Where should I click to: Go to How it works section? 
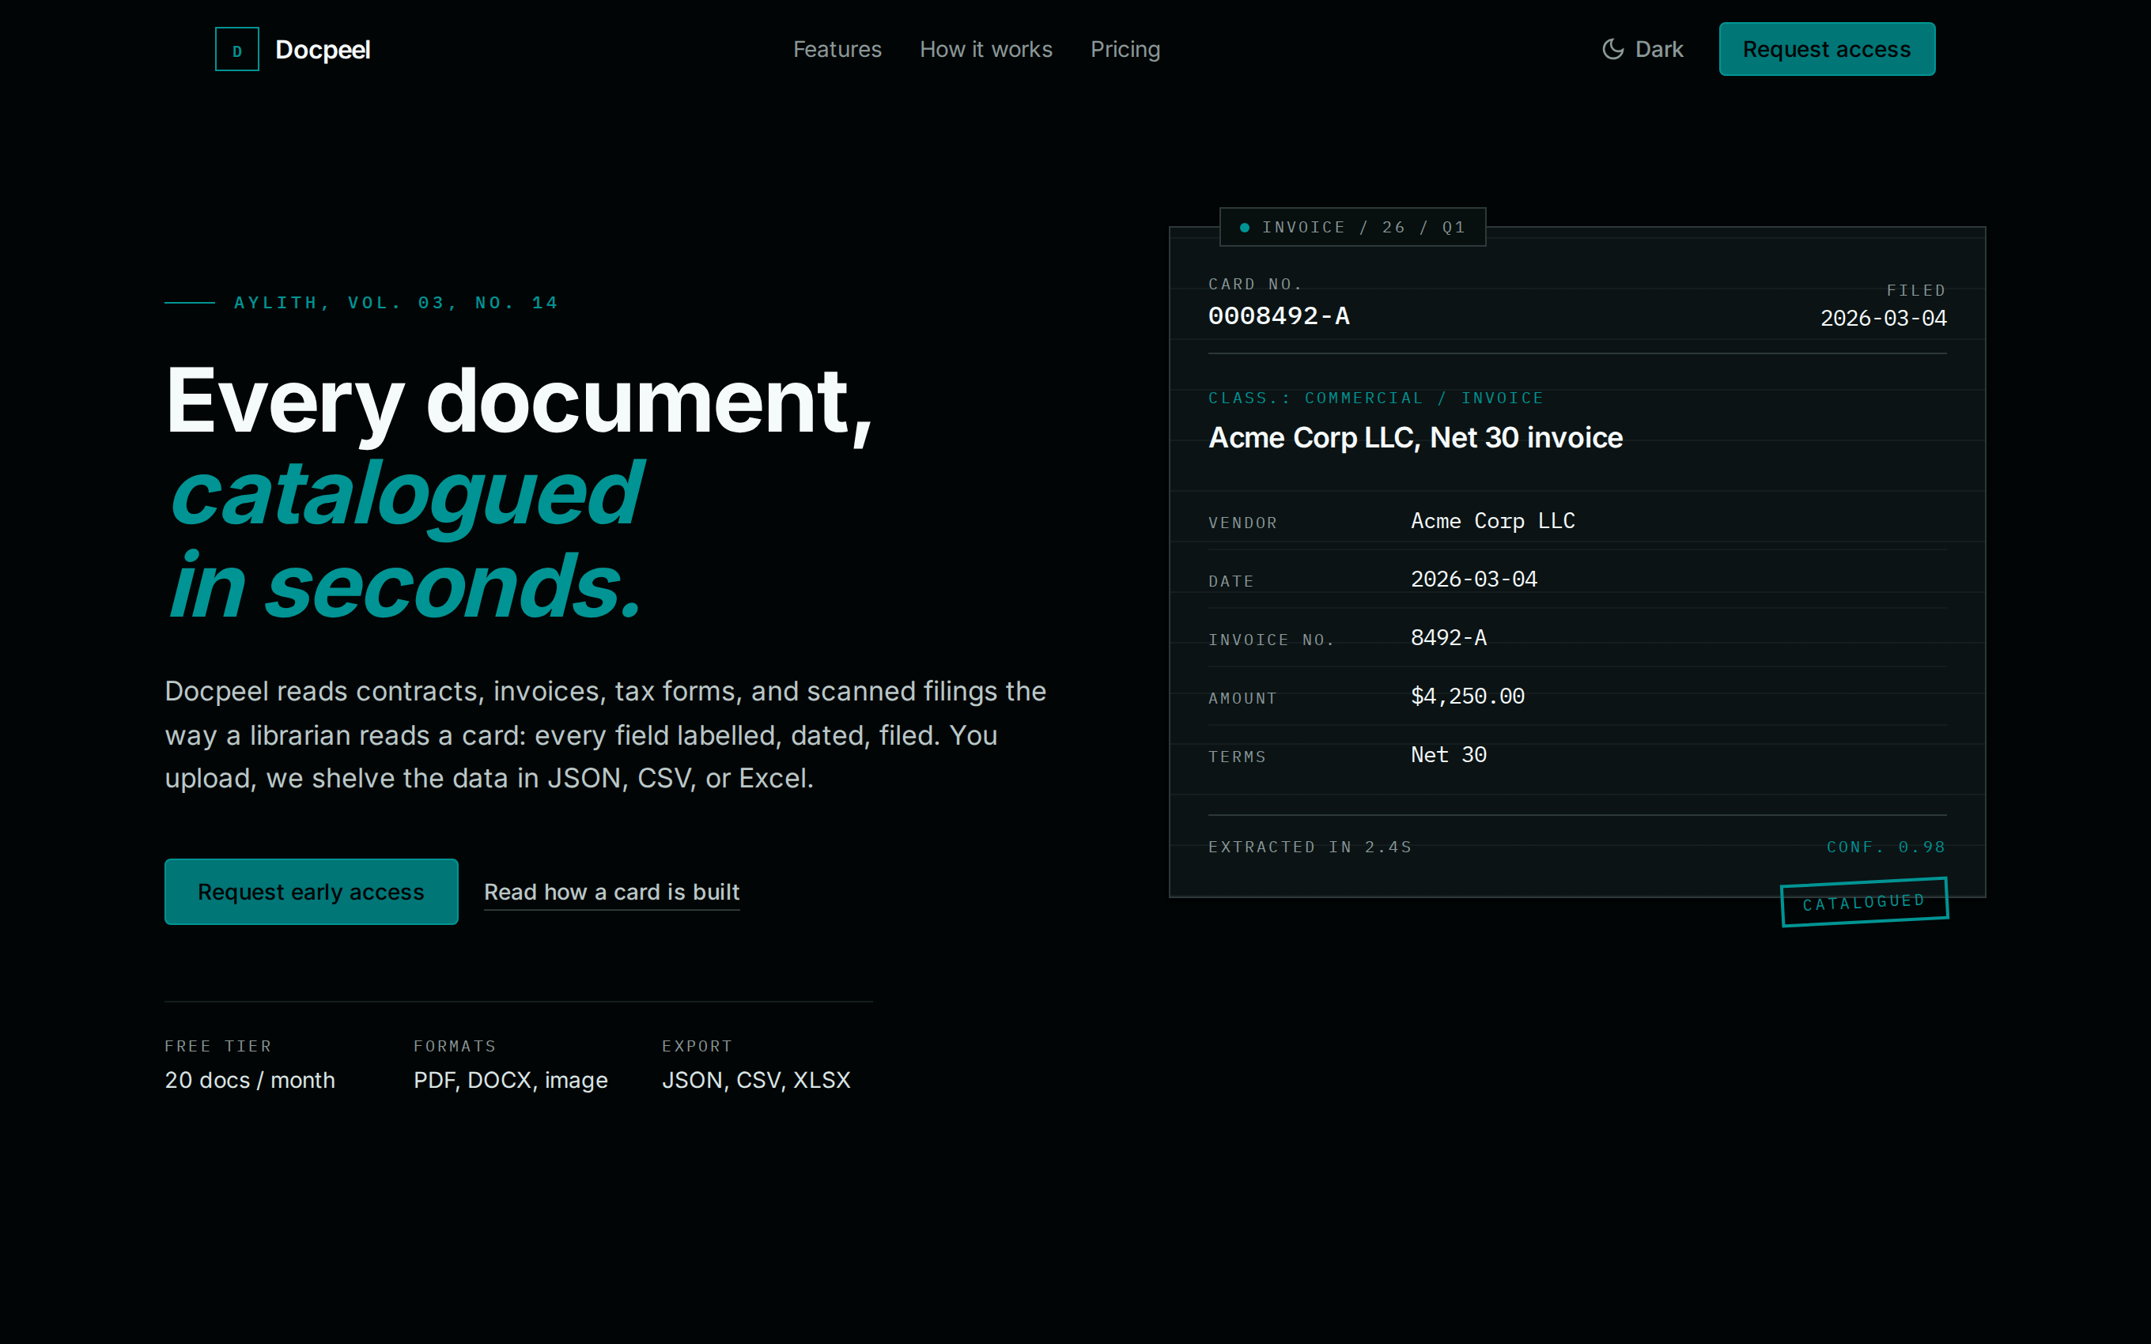[985, 49]
